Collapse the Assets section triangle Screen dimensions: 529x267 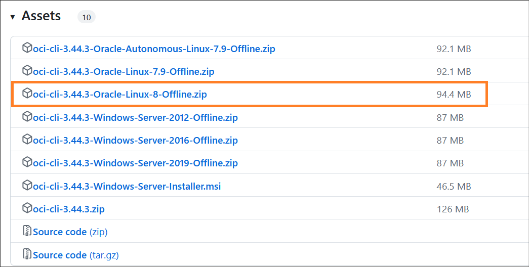pyautogui.click(x=13, y=17)
